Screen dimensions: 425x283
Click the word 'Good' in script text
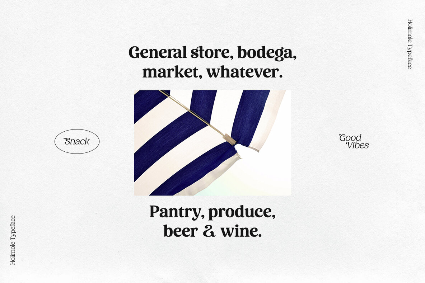coord(350,138)
